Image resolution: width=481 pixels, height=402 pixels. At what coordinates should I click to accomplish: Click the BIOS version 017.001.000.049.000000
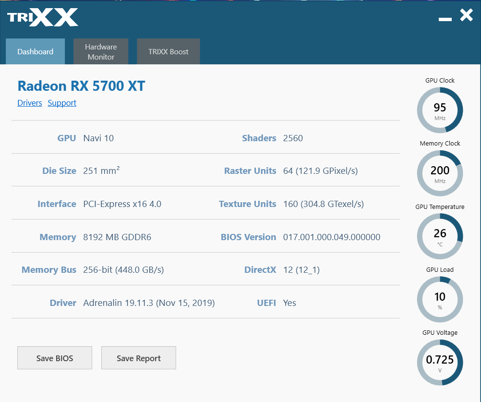coord(332,237)
